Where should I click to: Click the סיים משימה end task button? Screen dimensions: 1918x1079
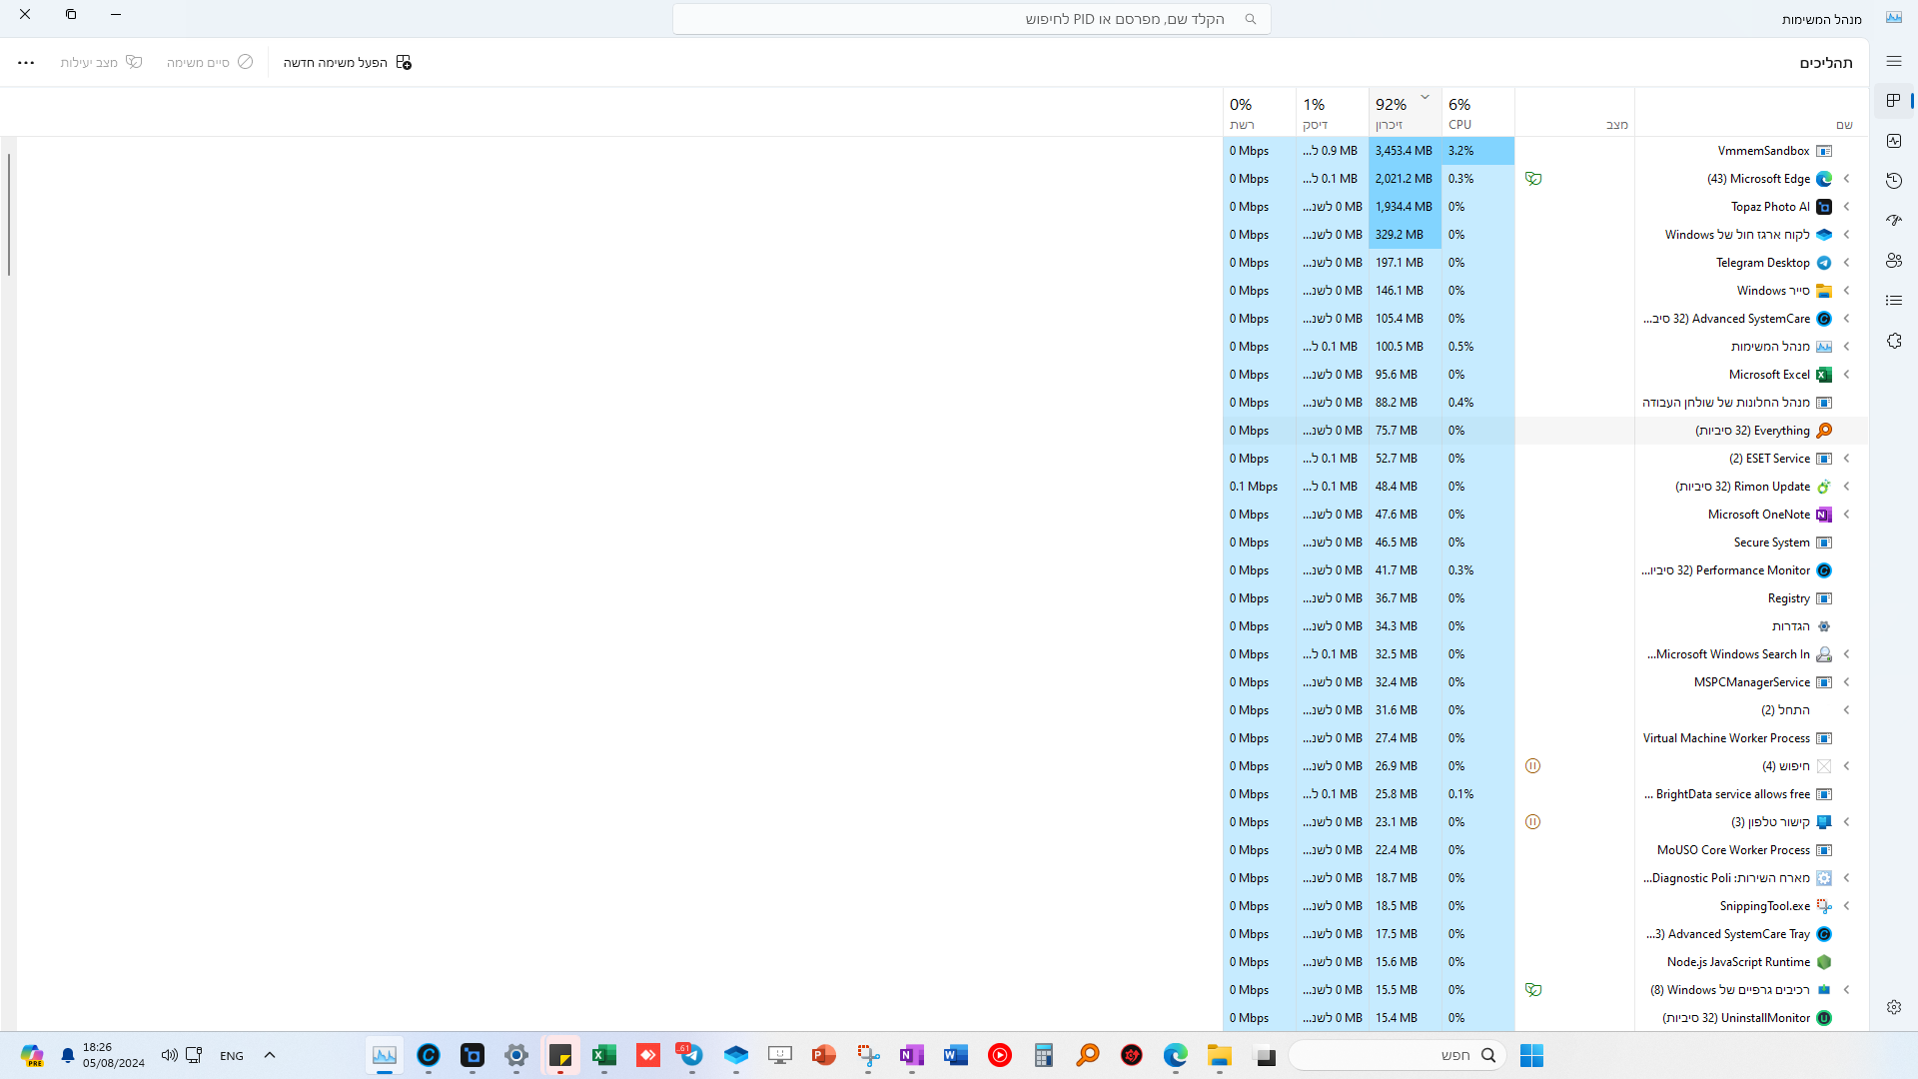click(x=210, y=62)
